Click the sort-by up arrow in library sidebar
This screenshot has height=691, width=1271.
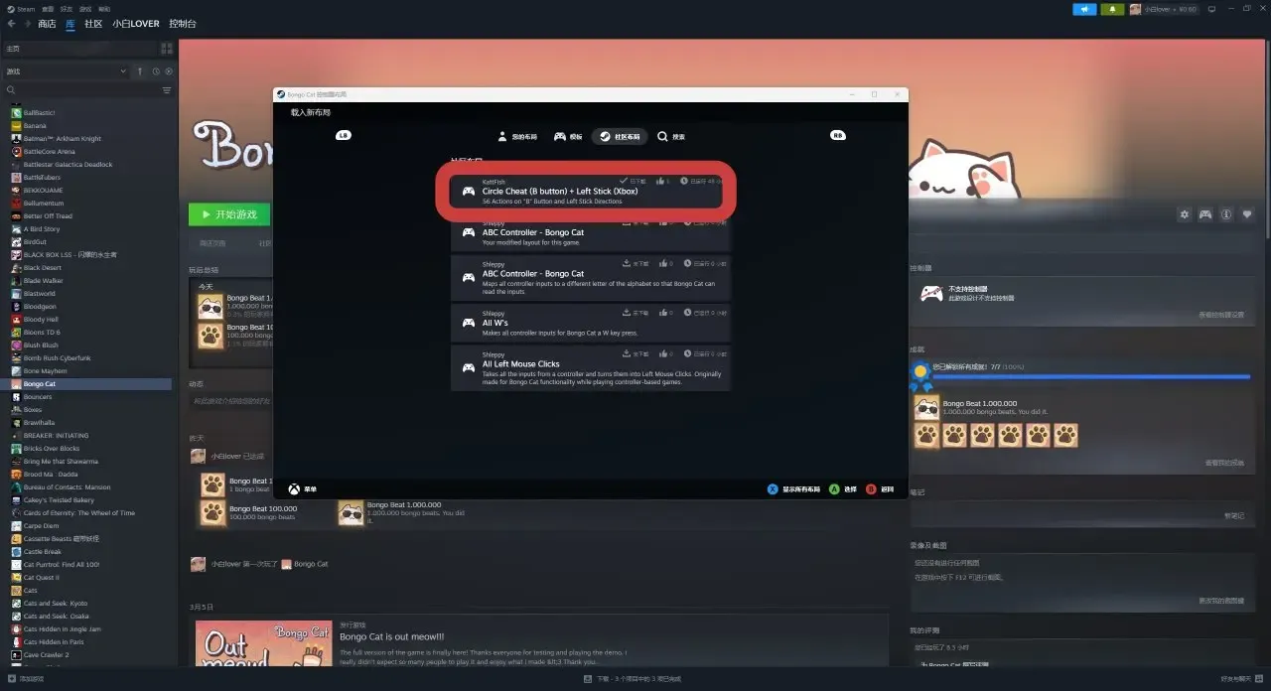pos(140,71)
